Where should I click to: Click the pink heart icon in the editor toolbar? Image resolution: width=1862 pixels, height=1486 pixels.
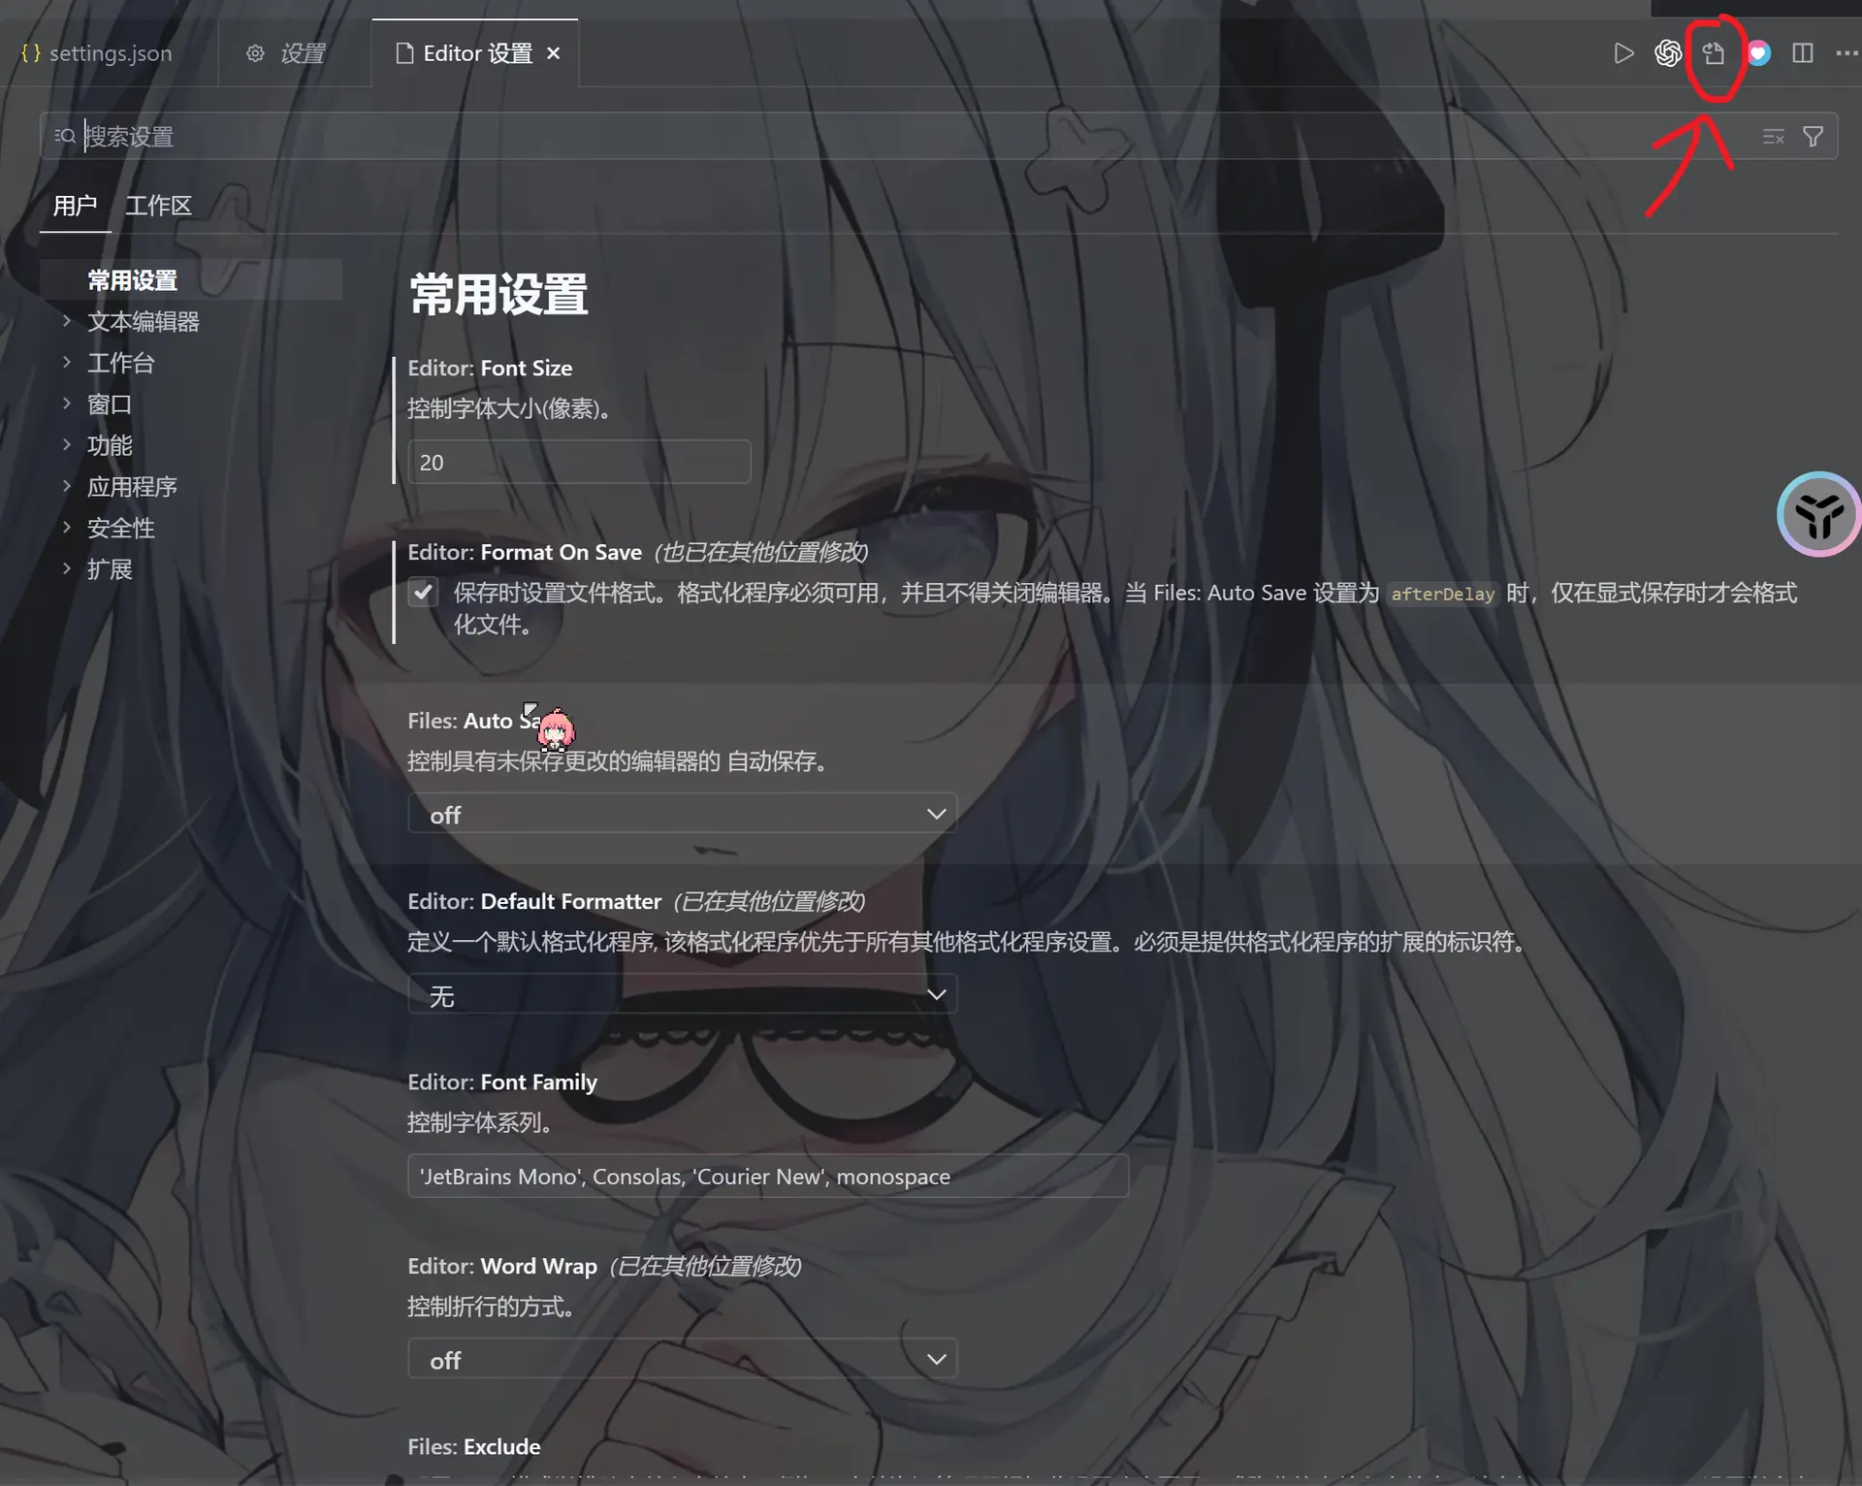point(1758,53)
